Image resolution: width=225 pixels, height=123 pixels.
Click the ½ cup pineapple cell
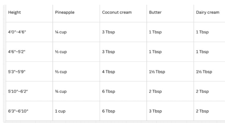tap(76, 52)
